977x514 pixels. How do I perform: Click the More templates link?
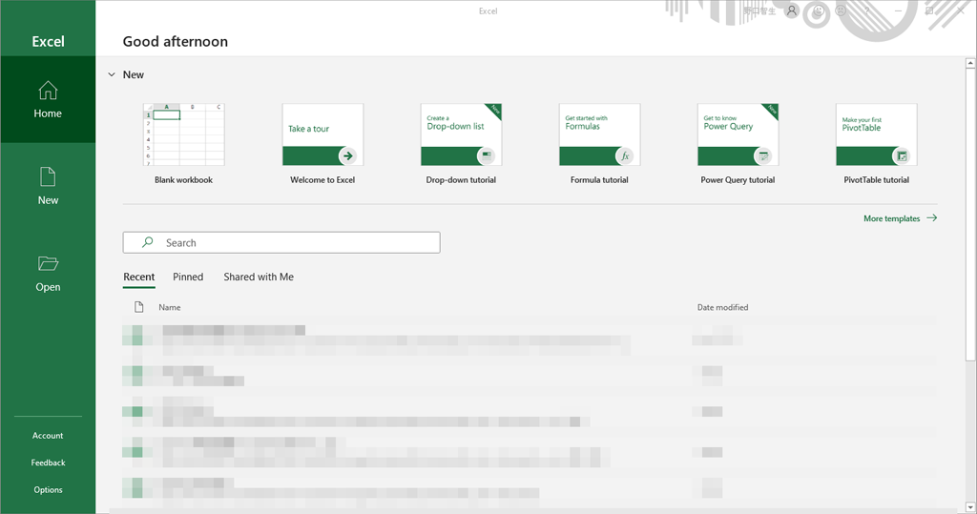coord(892,218)
